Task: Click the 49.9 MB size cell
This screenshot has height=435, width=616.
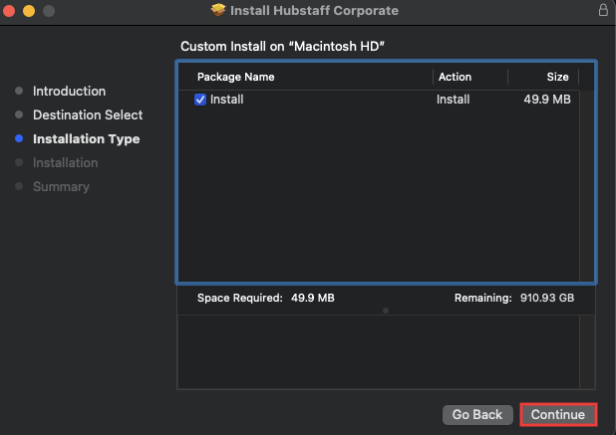Action: pos(547,100)
